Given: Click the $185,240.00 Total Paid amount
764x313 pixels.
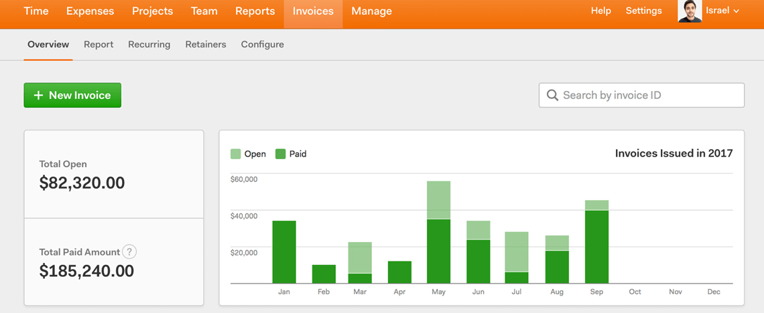Looking at the screenshot, I should coord(86,271).
